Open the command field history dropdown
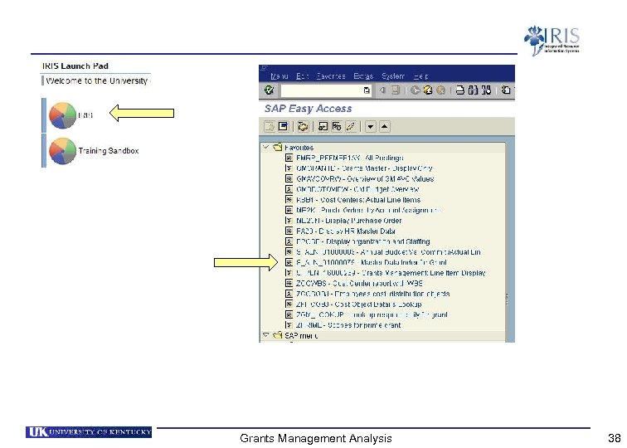Screen dimensions: 627x448 pyautogui.click(x=367, y=90)
